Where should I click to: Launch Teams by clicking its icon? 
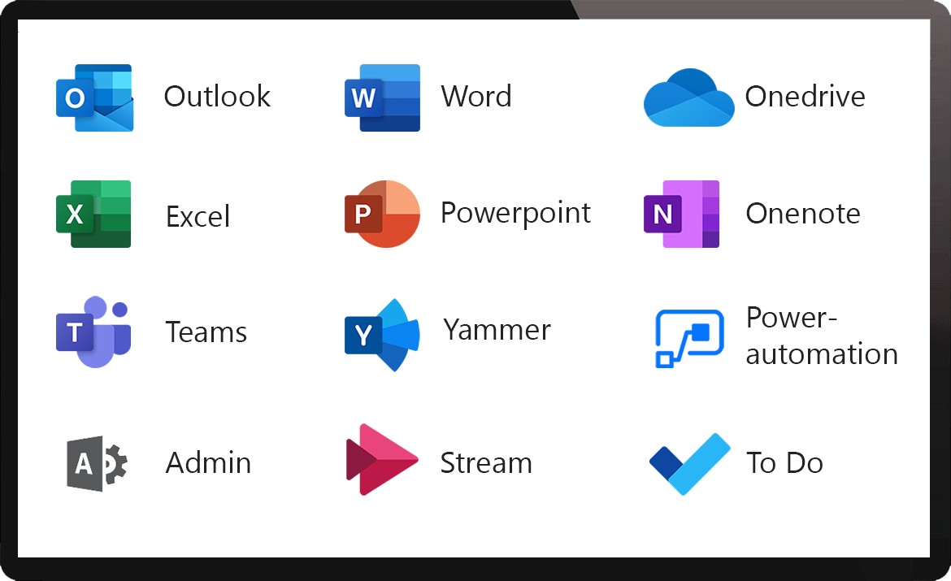(93, 332)
